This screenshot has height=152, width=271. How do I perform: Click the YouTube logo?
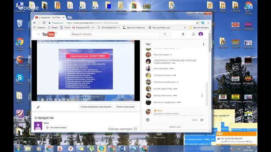(x=49, y=34)
